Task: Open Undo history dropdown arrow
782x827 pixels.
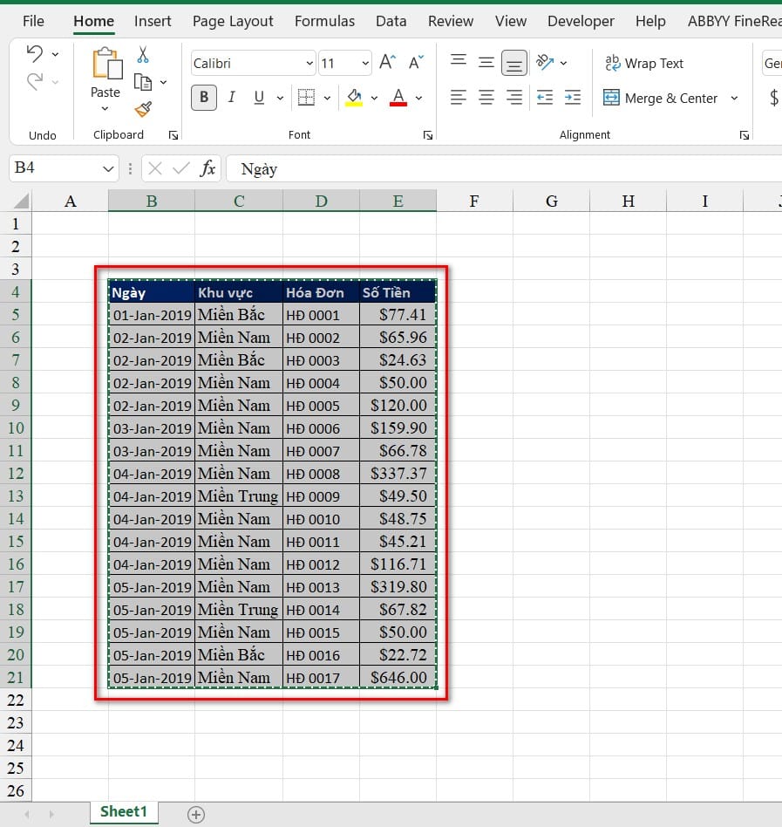Action: (55, 54)
